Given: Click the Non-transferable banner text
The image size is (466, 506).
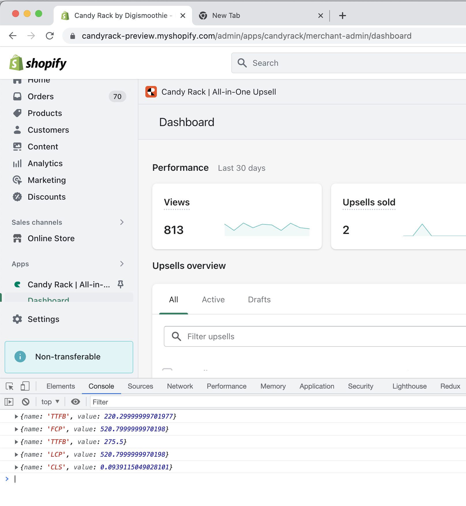Looking at the screenshot, I should coord(68,357).
